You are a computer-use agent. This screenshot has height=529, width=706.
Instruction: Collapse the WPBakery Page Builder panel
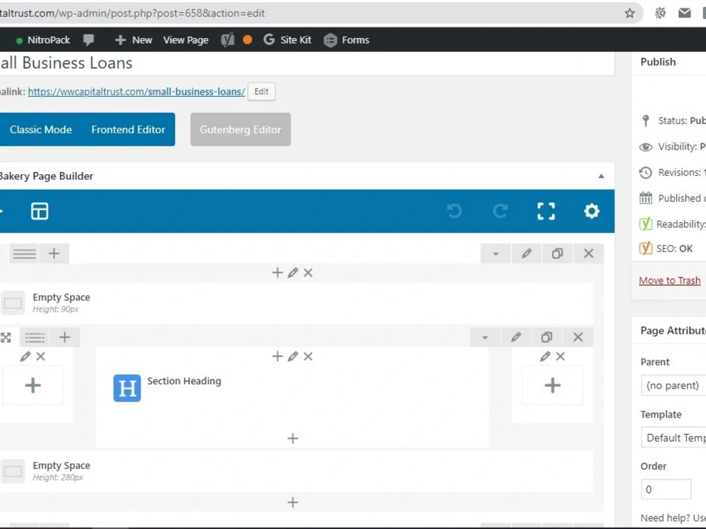pos(601,176)
